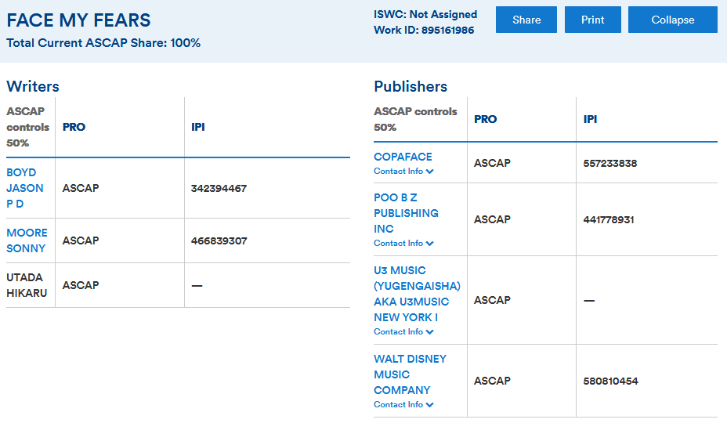The width and height of the screenshot is (727, 423).
Task: Open WALT DISNEY MUSIC COMPANY link
Action: (410, 374)
